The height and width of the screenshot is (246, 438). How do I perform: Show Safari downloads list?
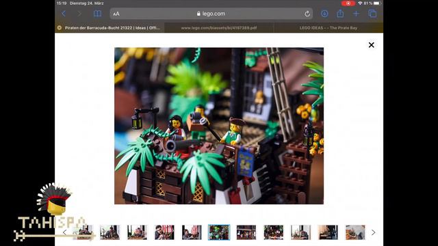pos(324,14)
